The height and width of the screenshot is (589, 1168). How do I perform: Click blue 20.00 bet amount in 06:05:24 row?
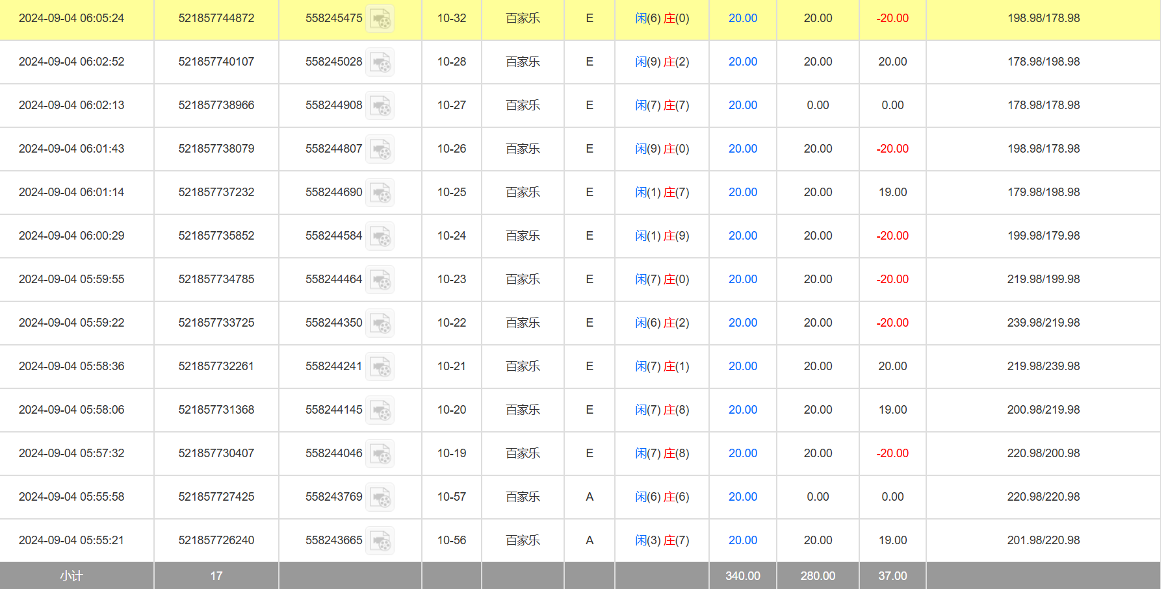742,18
